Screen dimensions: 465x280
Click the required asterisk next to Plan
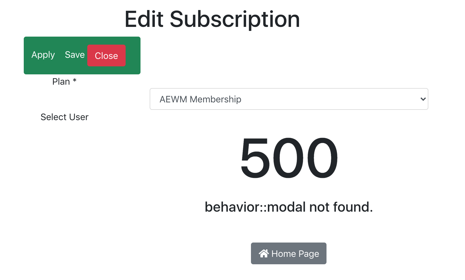pyautogui.click(x=74, y=81)
